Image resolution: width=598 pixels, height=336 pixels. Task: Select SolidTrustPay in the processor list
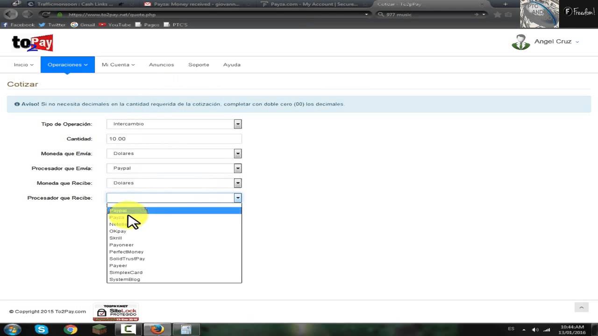click(x=174, y=259)
